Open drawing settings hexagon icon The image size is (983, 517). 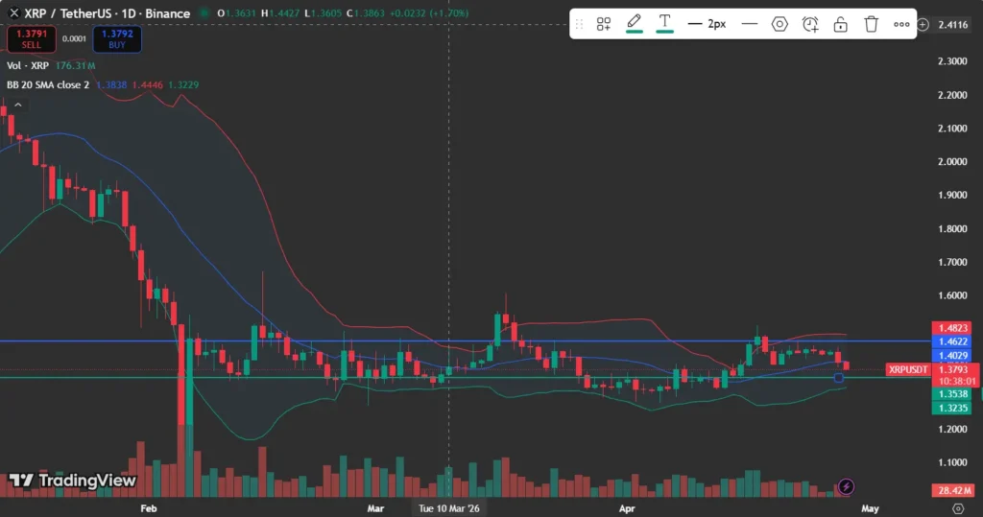[x=779, y=24]
